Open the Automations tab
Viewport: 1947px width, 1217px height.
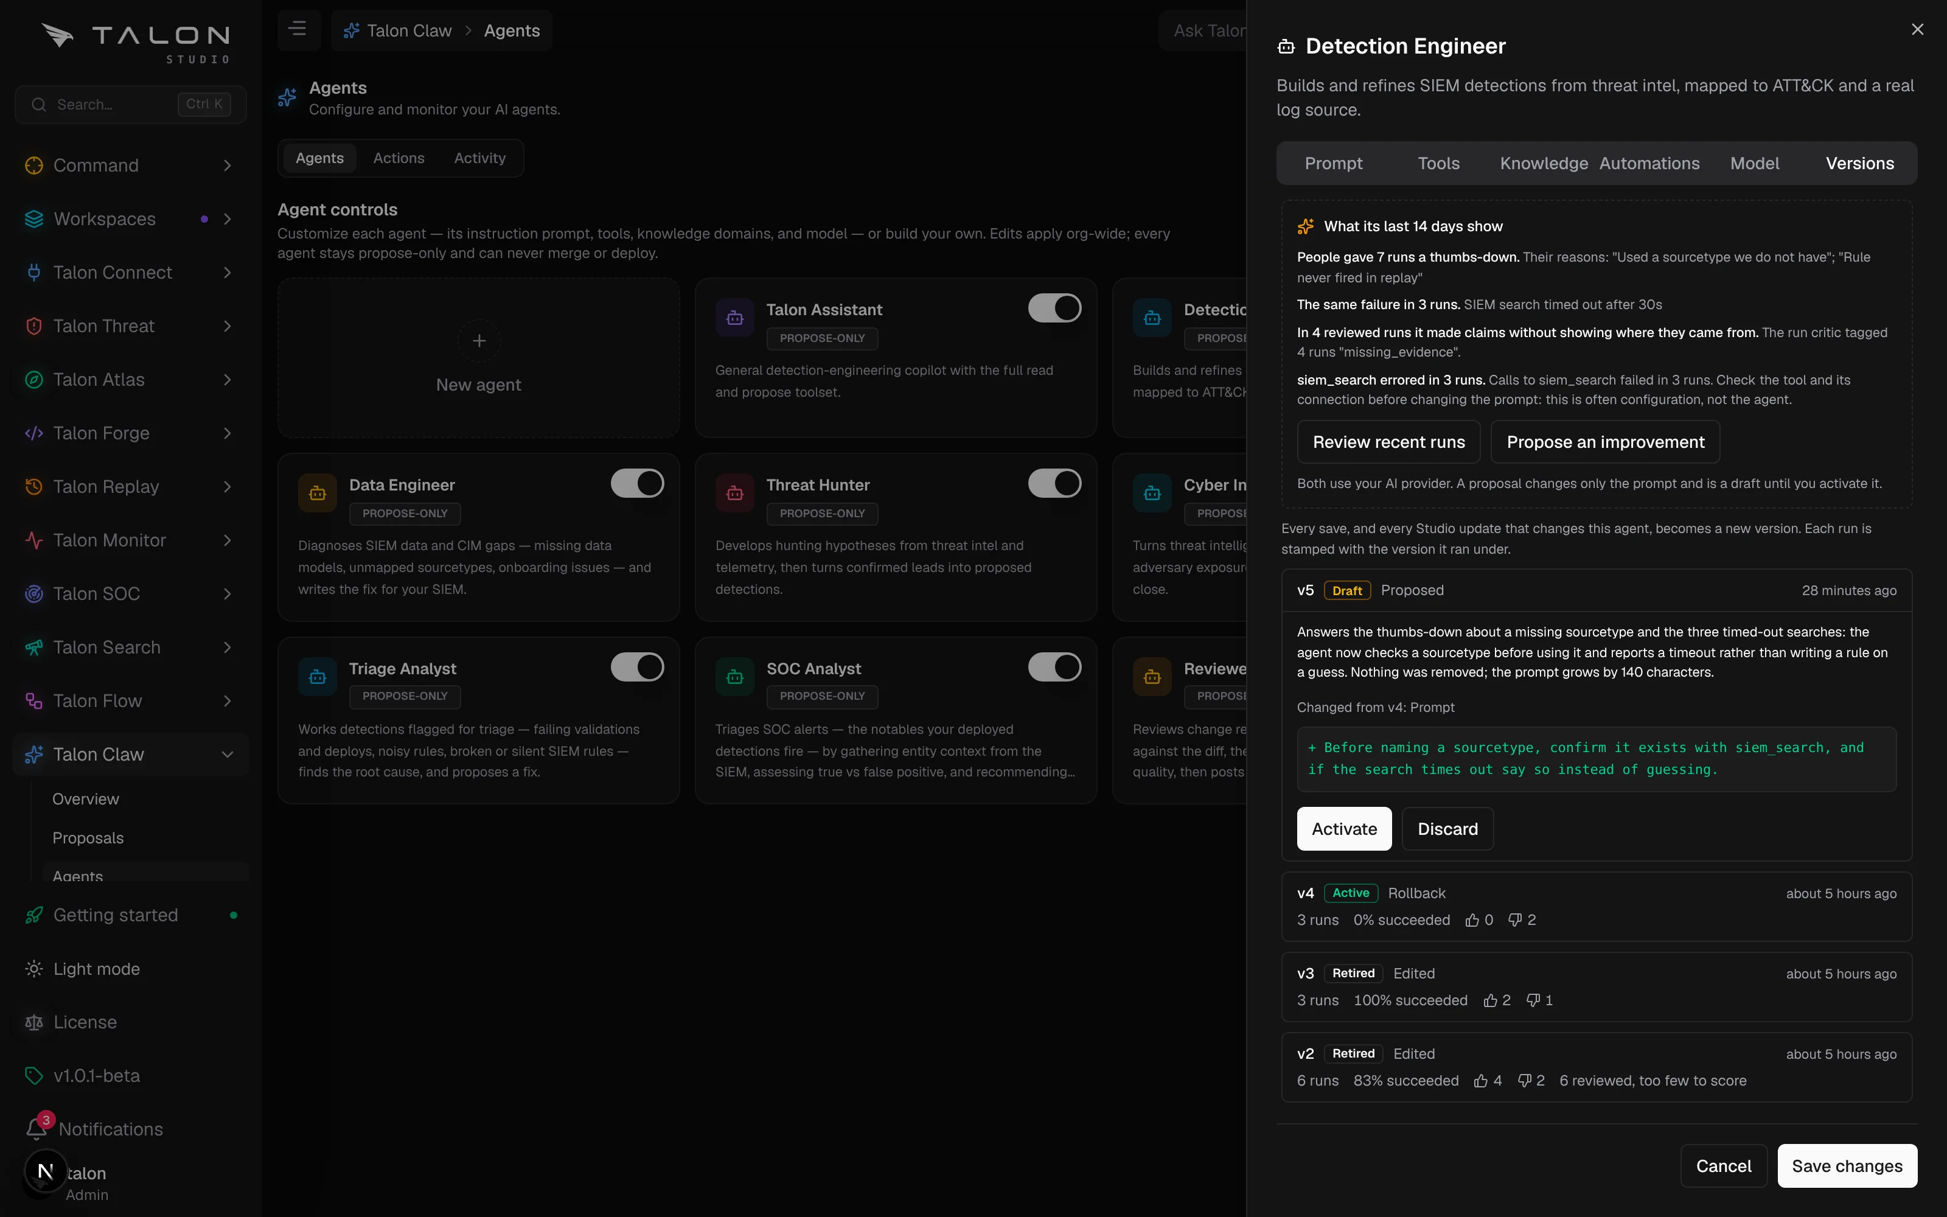[1649, 164]
